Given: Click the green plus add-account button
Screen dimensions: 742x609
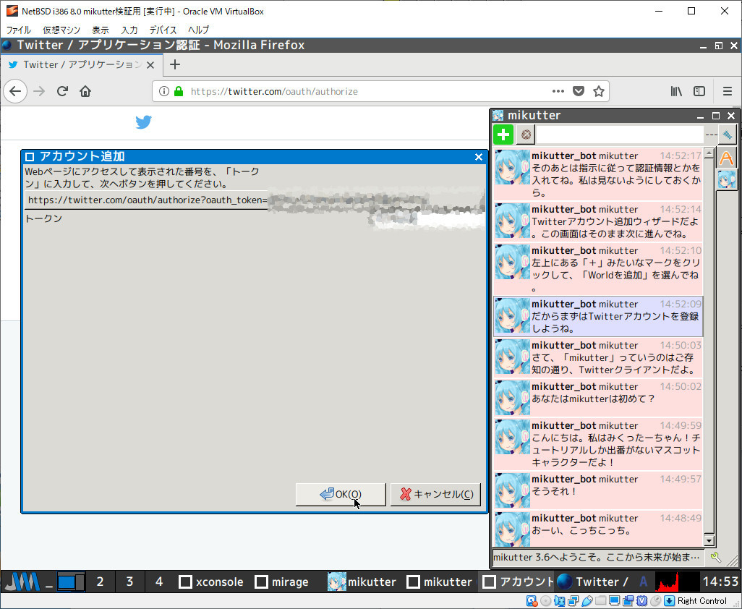Looking at the screenshot, I should 503,135.
